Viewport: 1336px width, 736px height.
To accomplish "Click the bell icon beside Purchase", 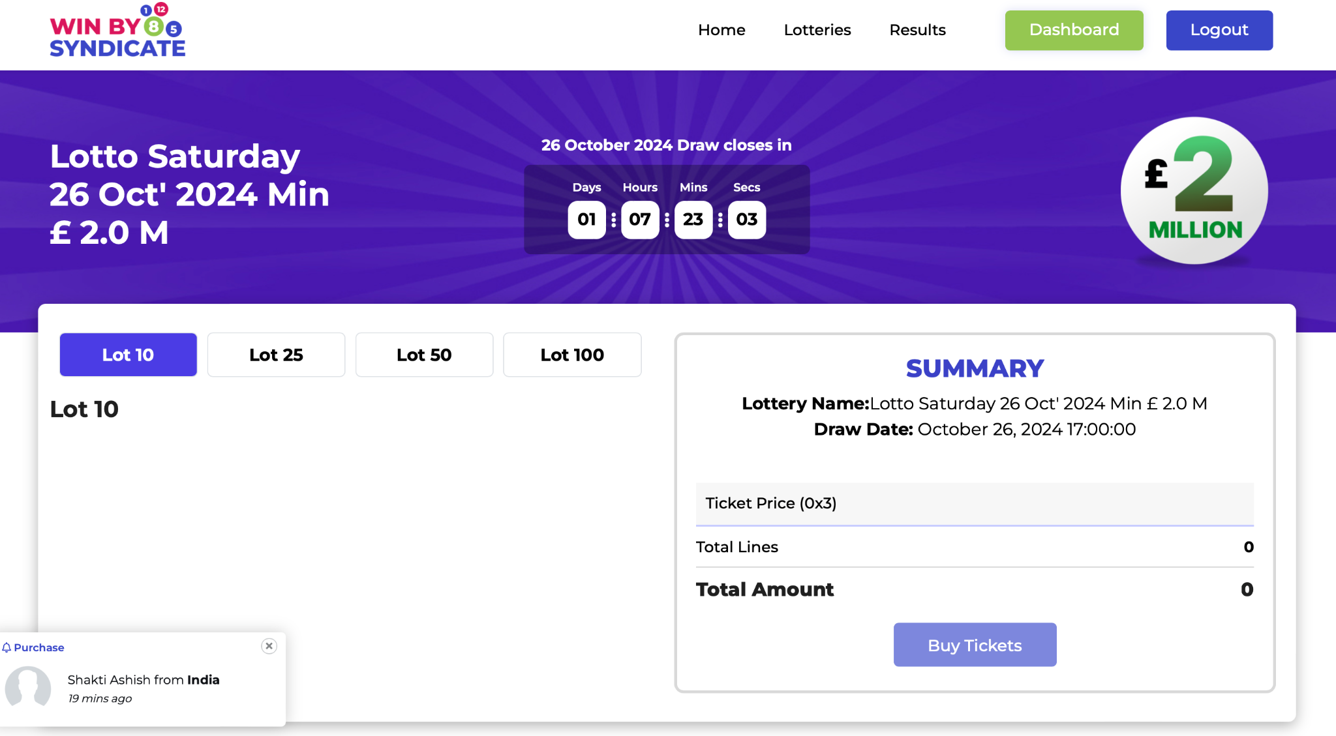I will pos(7,647).
